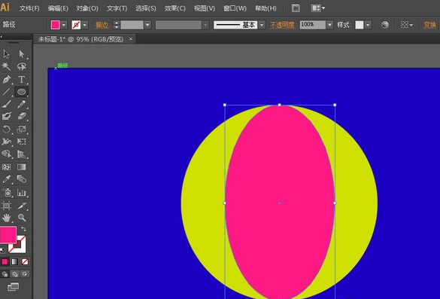Reset to default fill and stroke
440x299 pixels.
point(2,250)
